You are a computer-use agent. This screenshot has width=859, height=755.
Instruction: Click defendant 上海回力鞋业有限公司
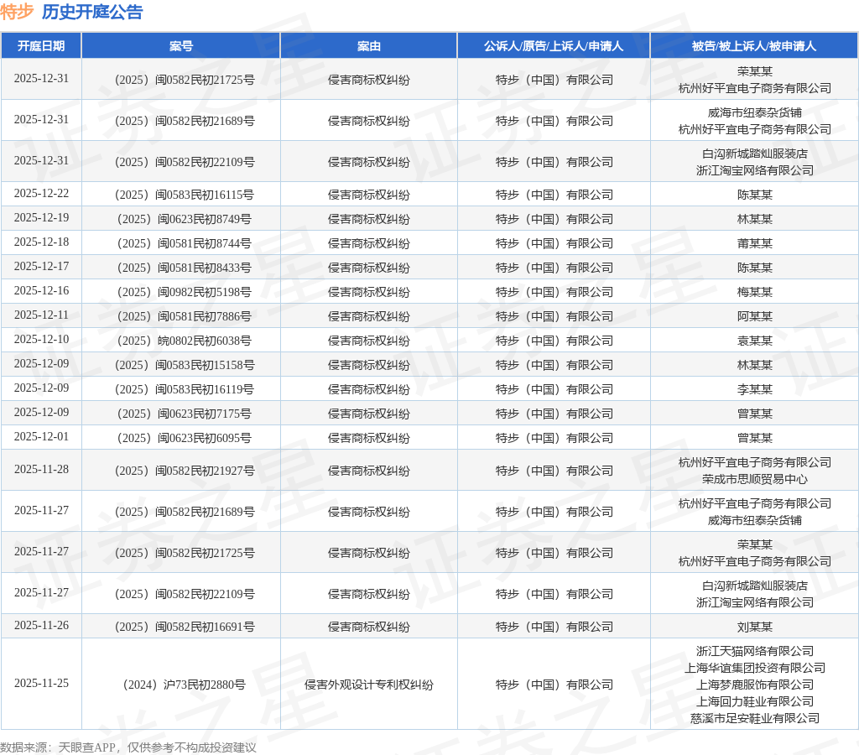tap(754, 700)
